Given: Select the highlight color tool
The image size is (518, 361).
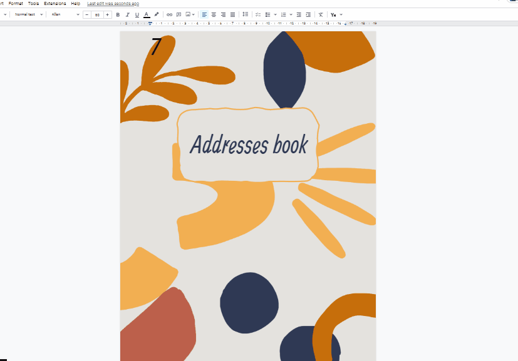Looking at the screenshot, I should pyautogui.click(x=156, y=14).
